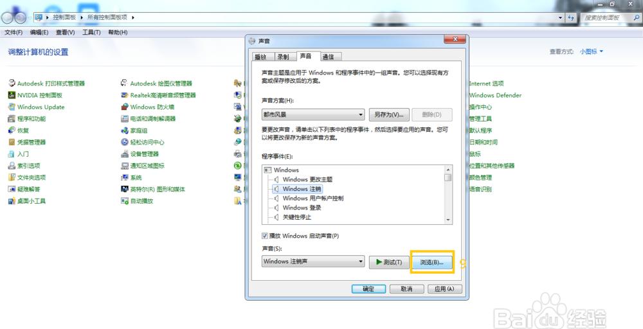
Task: Click the 应用(A) button
Action: point(444,289)
